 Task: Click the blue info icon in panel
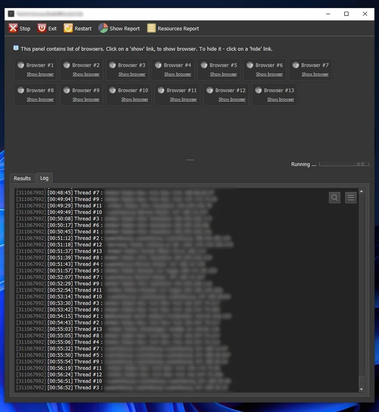(x=16, y=48)
